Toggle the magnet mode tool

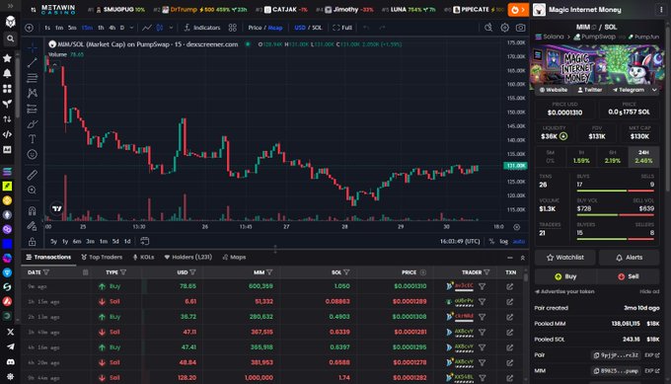coord(33,210)
